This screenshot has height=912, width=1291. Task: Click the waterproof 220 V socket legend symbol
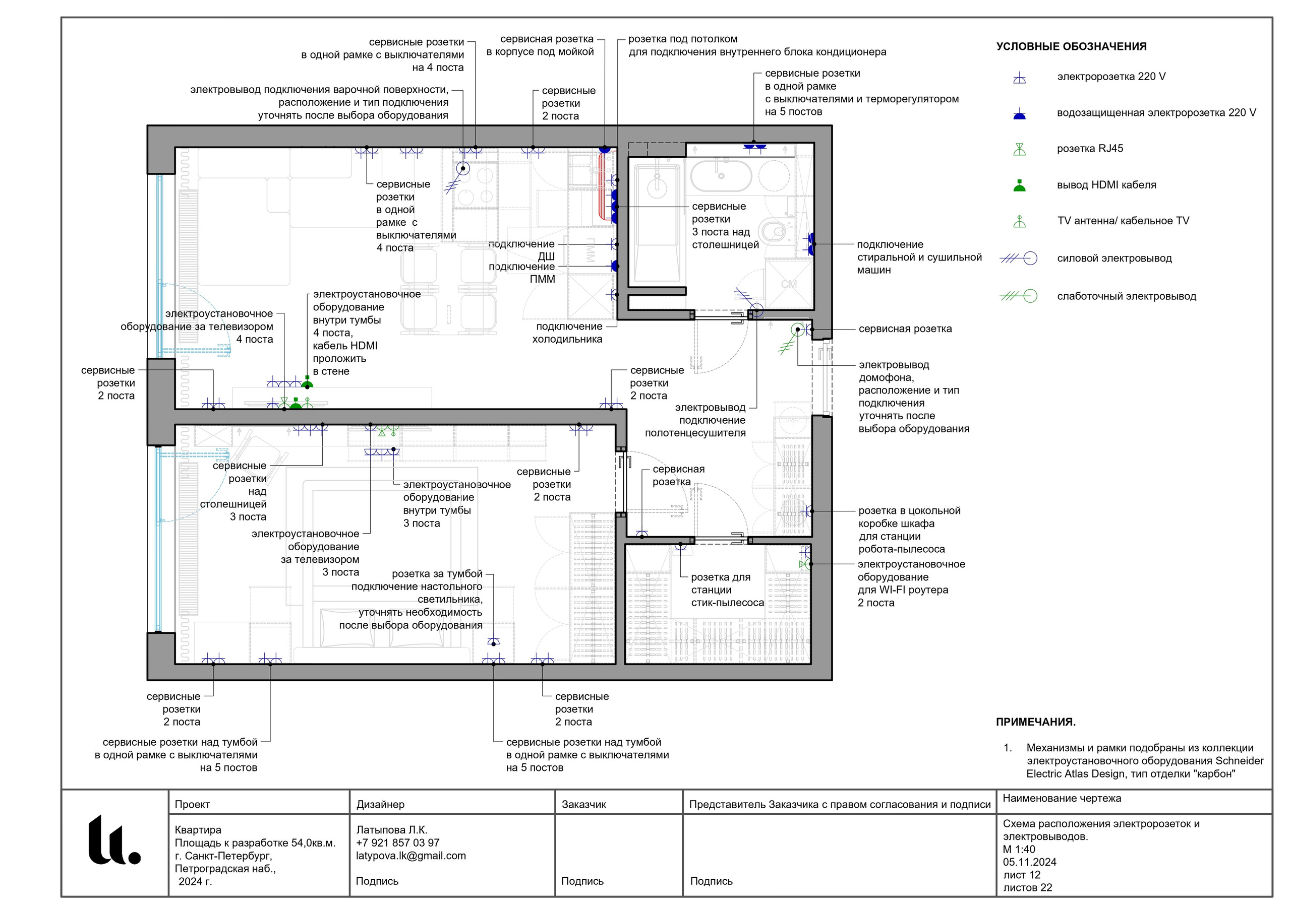pos(1019,115)
